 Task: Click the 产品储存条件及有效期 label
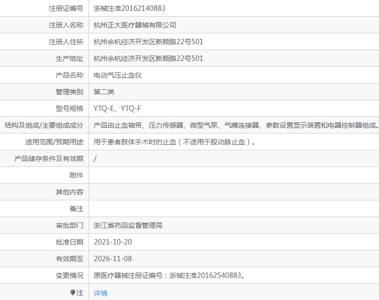(49, 159)
